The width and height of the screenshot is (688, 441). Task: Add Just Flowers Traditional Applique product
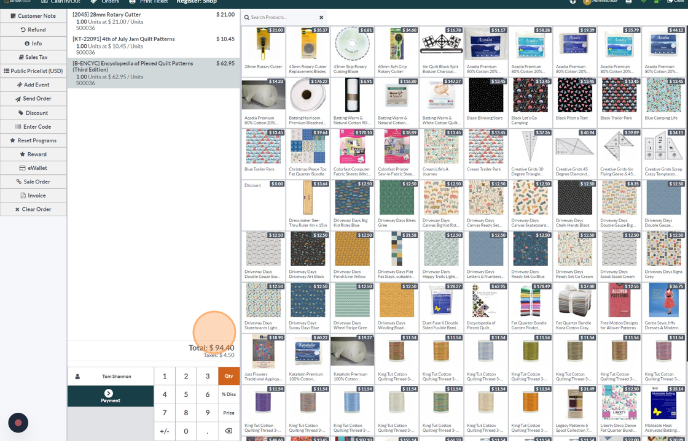tap(264, 359)
